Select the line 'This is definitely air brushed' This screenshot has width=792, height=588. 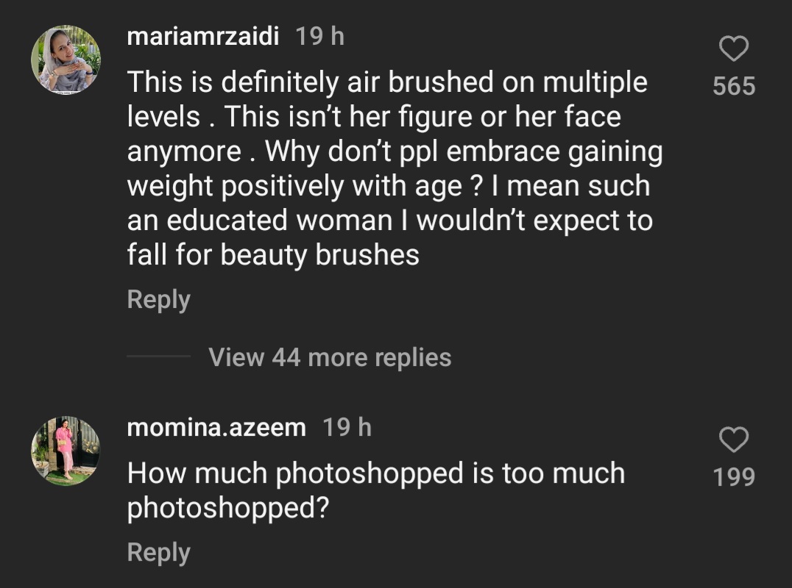[387, 82]
